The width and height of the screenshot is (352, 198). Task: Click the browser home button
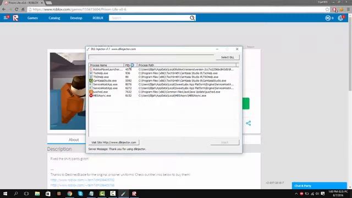23,9
